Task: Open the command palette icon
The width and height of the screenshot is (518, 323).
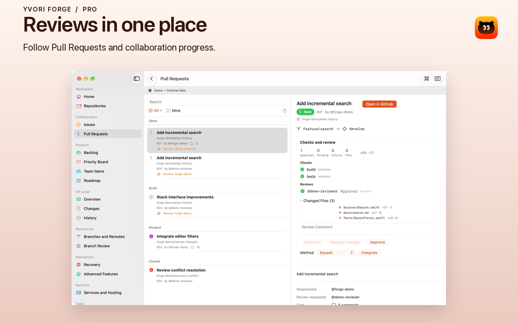Action: (427, 79)
